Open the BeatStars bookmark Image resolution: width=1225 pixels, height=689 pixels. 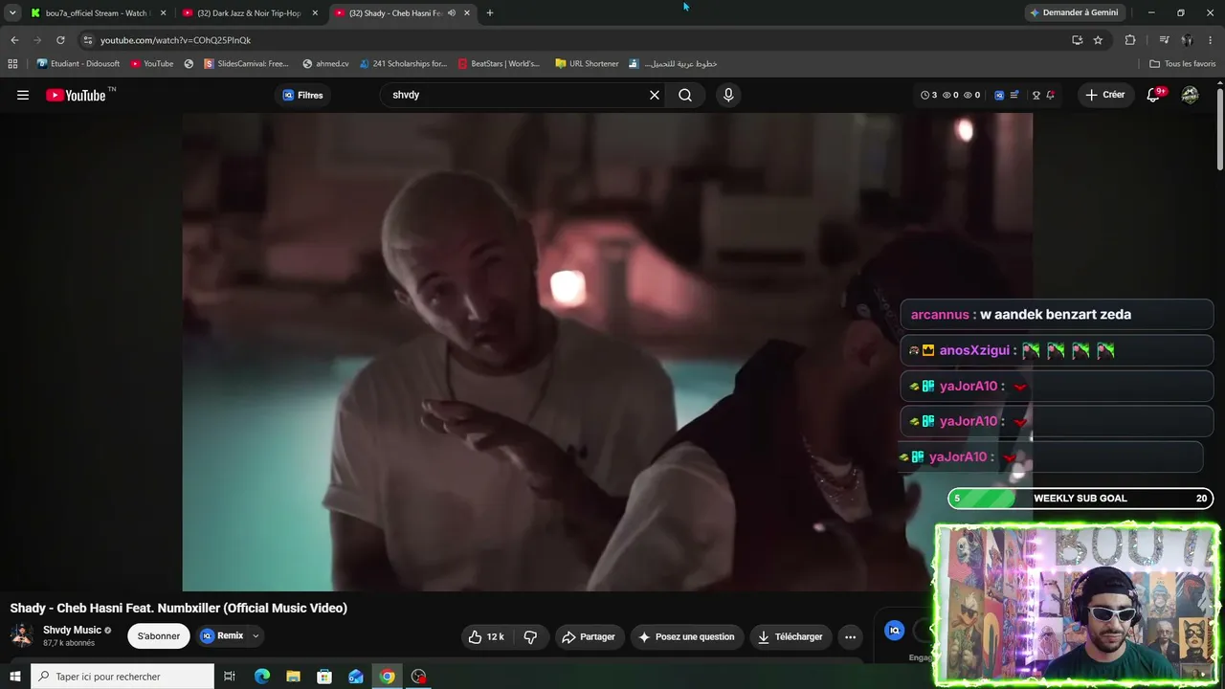pyautogui.click(x=499, y=64)
